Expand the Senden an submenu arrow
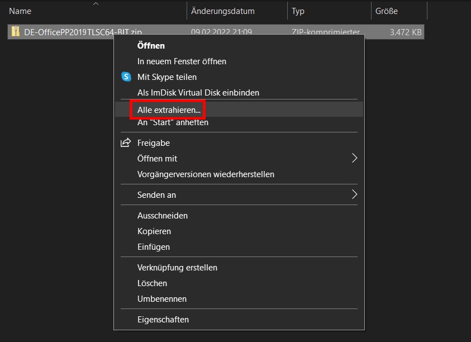 pyautogui.click(x=354, y=194)
